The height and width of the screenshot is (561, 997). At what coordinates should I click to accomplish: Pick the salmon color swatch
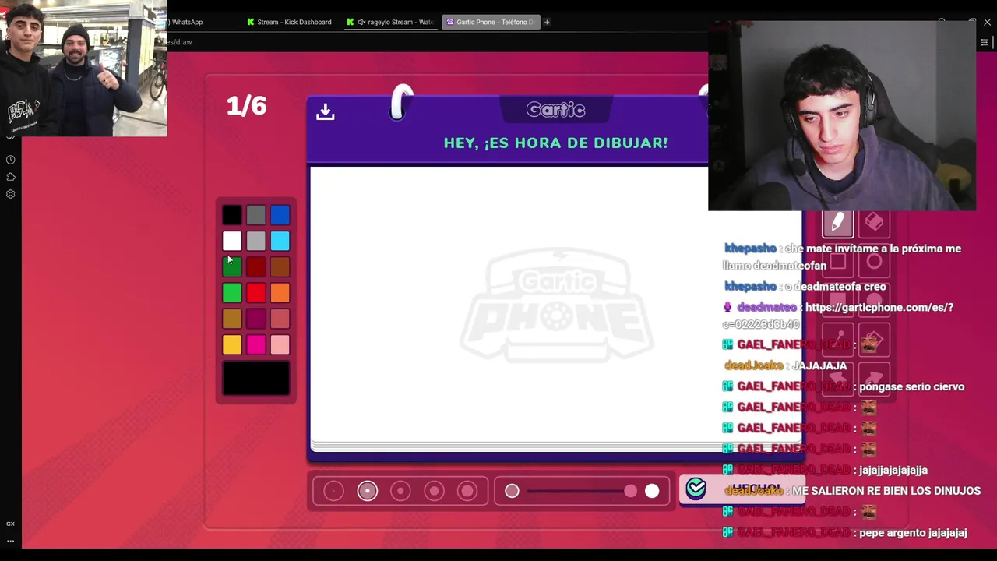(280, 319)
